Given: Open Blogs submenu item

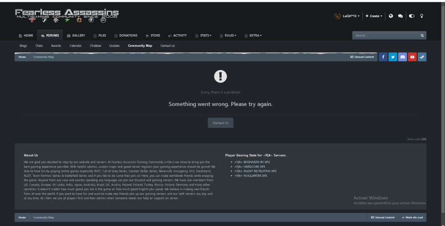Looking at the screenshot, I should 23,46.
